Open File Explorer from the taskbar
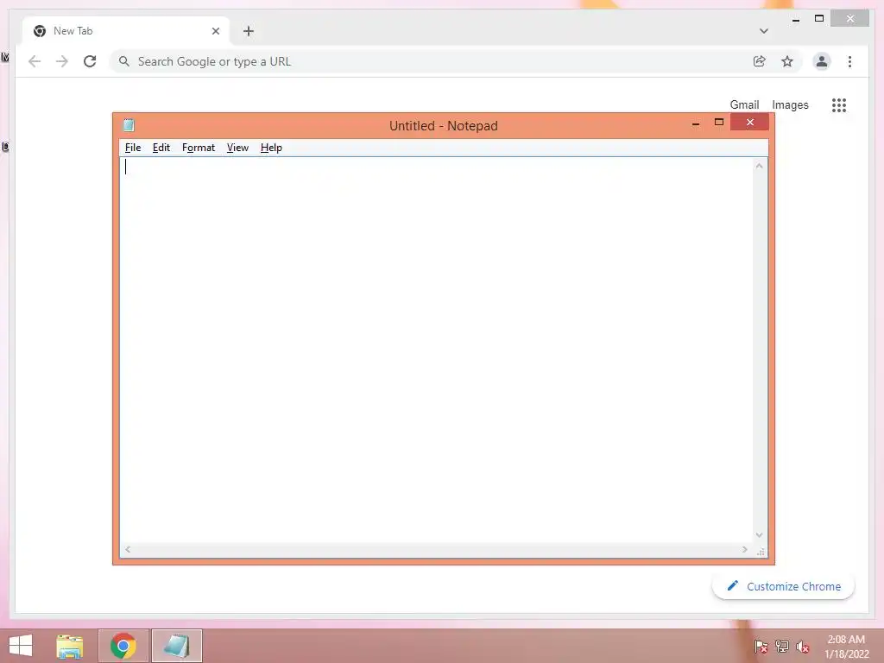The image size is (884, 663). click(70, 646)
